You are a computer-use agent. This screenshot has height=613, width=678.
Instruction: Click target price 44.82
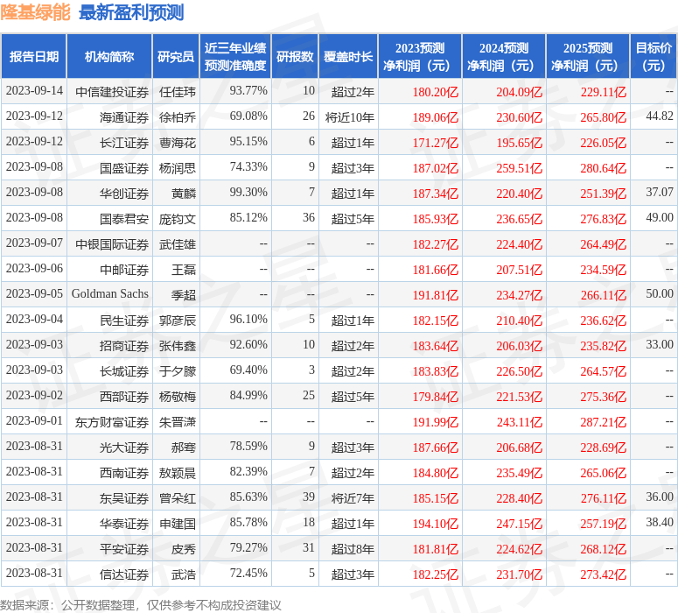660,116
